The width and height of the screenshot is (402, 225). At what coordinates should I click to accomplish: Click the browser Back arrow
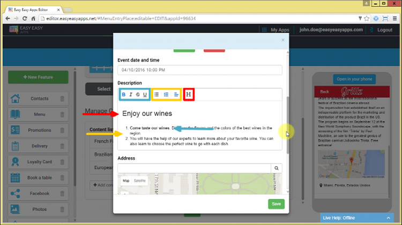click(x=8, y=18)
